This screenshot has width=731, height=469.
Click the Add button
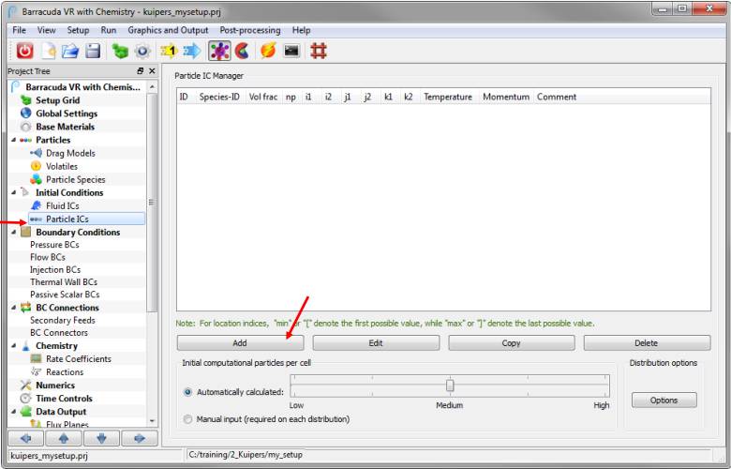(240, 343)
